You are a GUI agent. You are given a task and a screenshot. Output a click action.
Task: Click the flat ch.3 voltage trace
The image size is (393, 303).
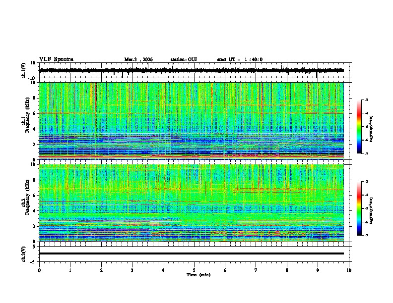(x=192, y=253)
